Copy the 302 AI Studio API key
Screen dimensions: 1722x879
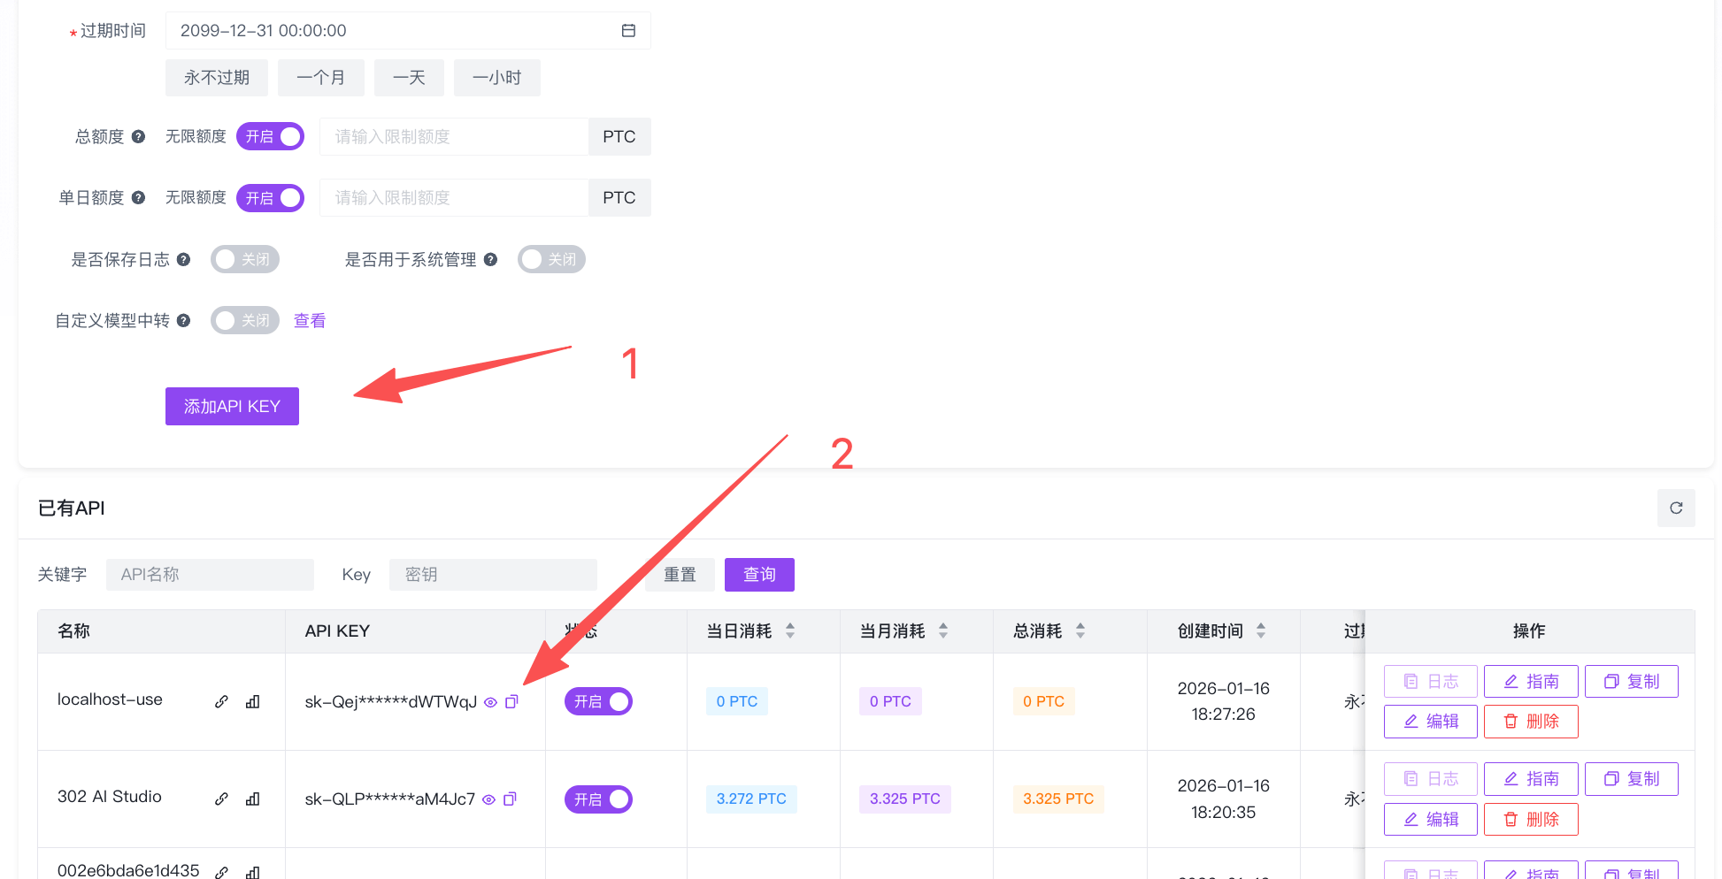tap(510, 799)
